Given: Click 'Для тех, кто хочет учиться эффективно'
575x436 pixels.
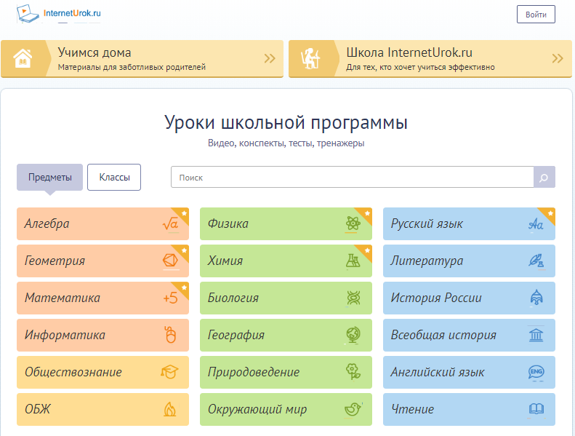Looking at the screenshot, I should tap(420, 67).
